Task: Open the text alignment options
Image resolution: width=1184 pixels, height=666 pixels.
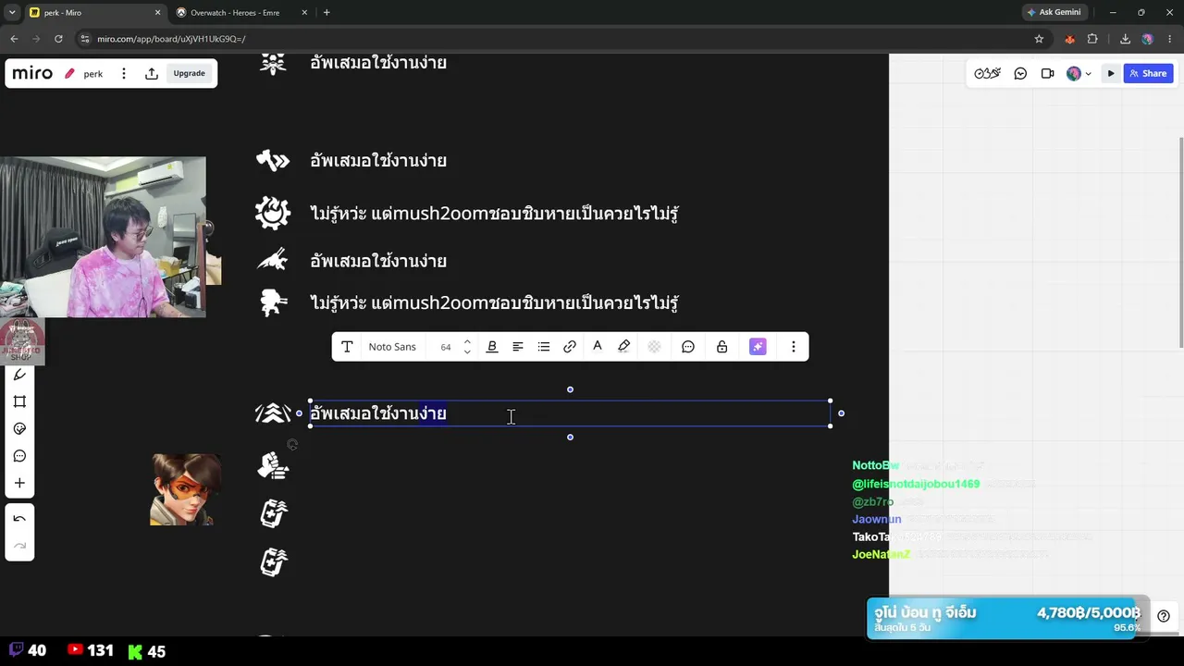Action: pyautogui.click(x=518, y=347)
